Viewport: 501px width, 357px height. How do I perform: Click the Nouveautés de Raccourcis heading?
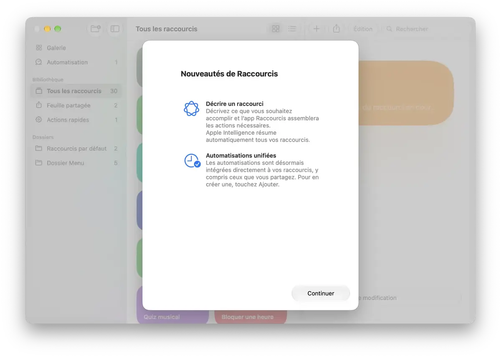point(229,74)
